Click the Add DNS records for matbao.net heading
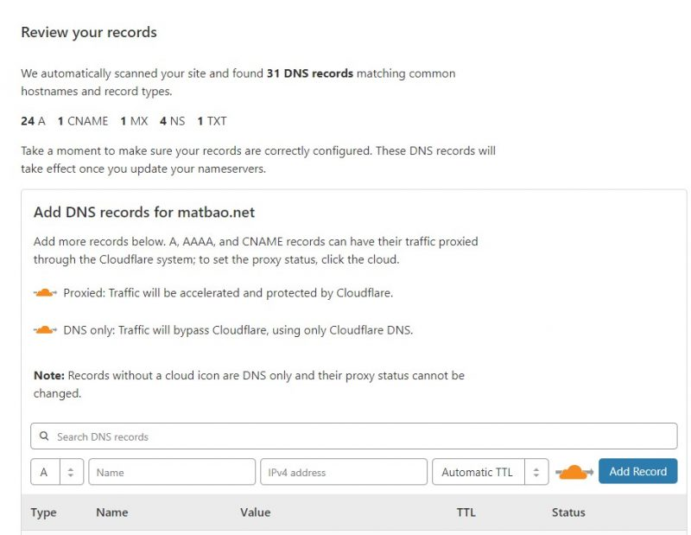Screen dimensions: 691x535 (x=144, y=212)
